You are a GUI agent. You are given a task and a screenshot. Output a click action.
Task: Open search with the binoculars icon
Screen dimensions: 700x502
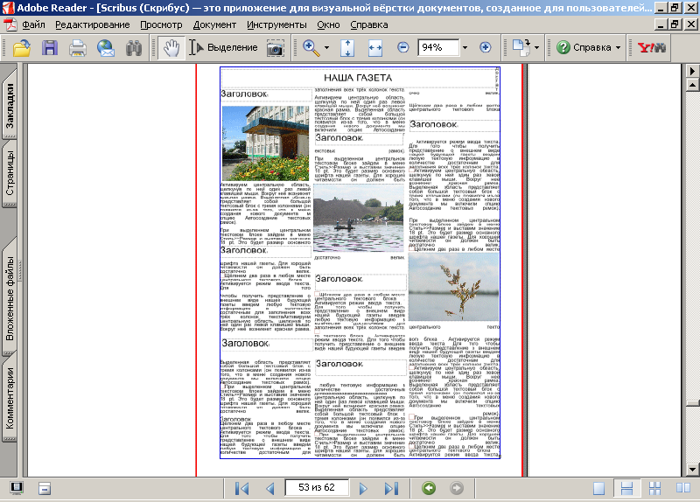[x=134, y=47]
